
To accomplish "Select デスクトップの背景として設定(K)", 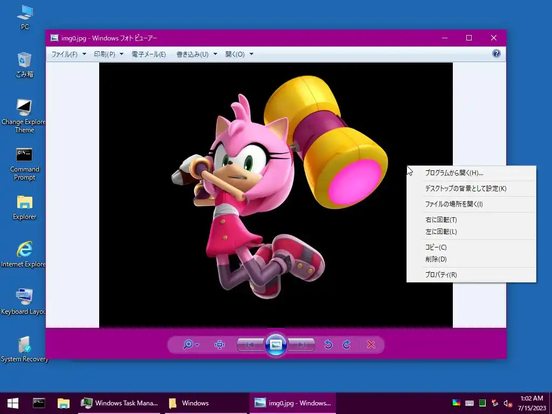I will pyautogui.click(x=471, y=188).
